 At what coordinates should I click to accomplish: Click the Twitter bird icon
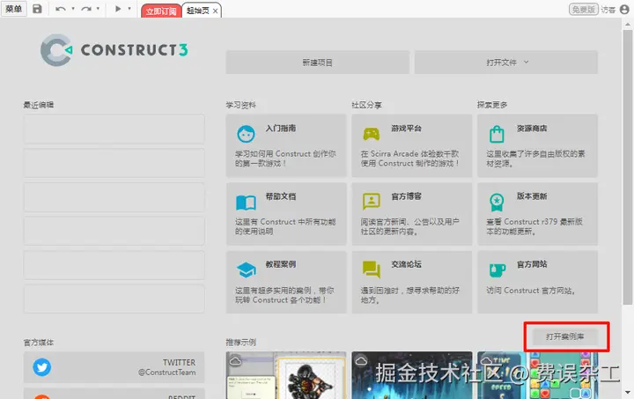[x=42, y=367]
